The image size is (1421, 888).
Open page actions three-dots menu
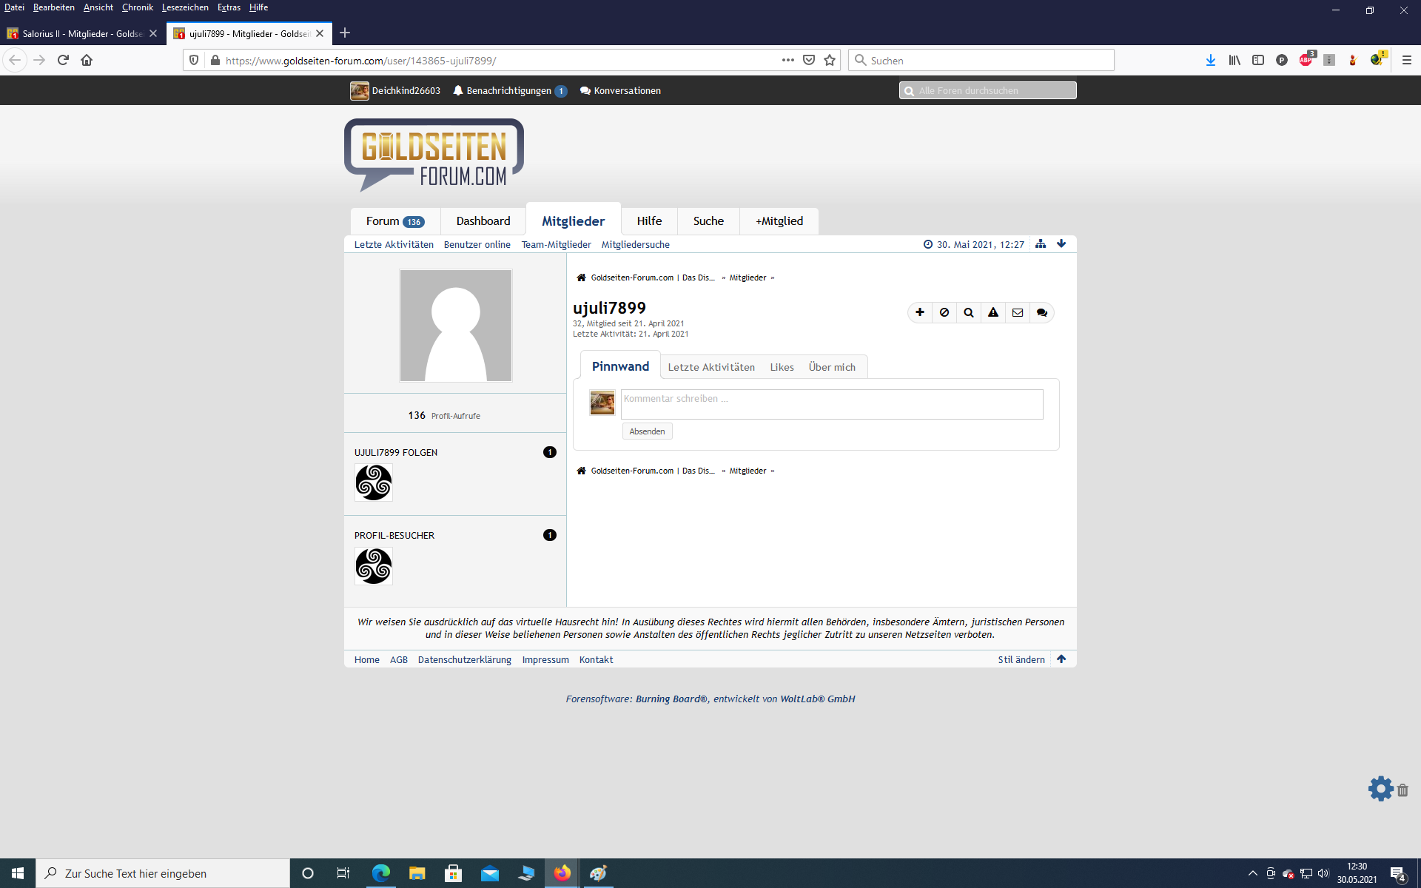point(787,60)
